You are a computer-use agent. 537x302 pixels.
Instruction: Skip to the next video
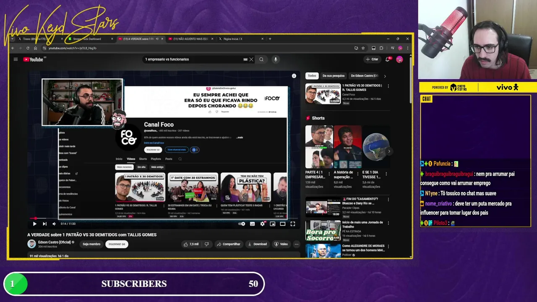tap(44, 224)
